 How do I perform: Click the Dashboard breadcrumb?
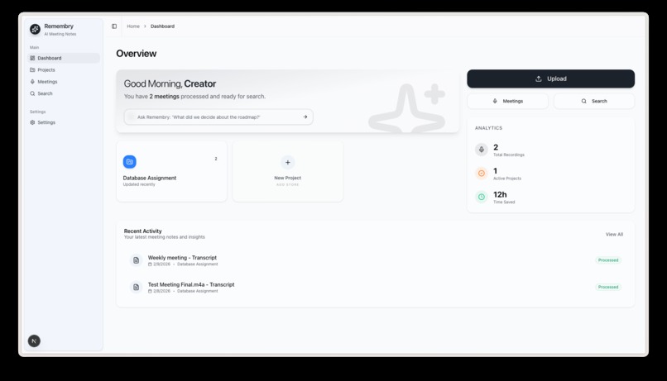162,26
